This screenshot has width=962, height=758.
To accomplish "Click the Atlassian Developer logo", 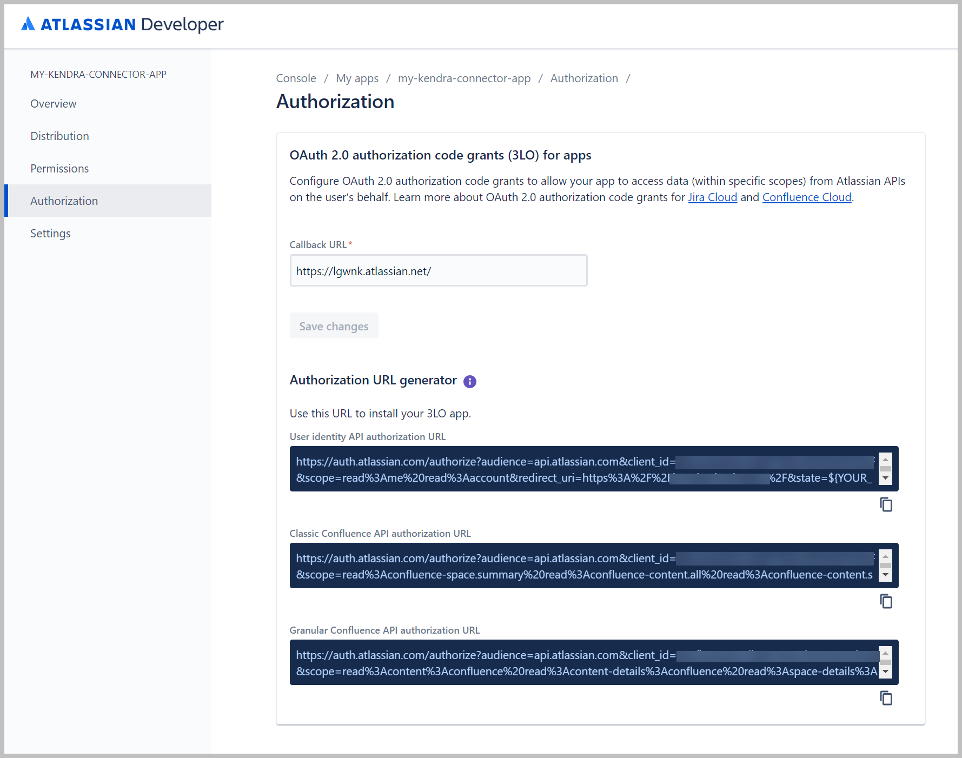I will point(122,24).
